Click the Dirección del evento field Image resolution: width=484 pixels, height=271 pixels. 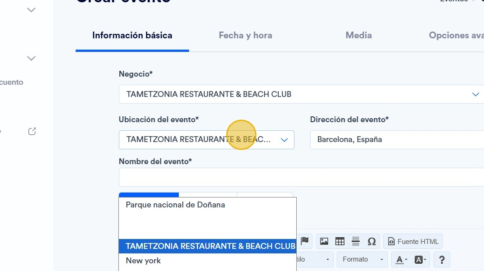tap(397, 140)
